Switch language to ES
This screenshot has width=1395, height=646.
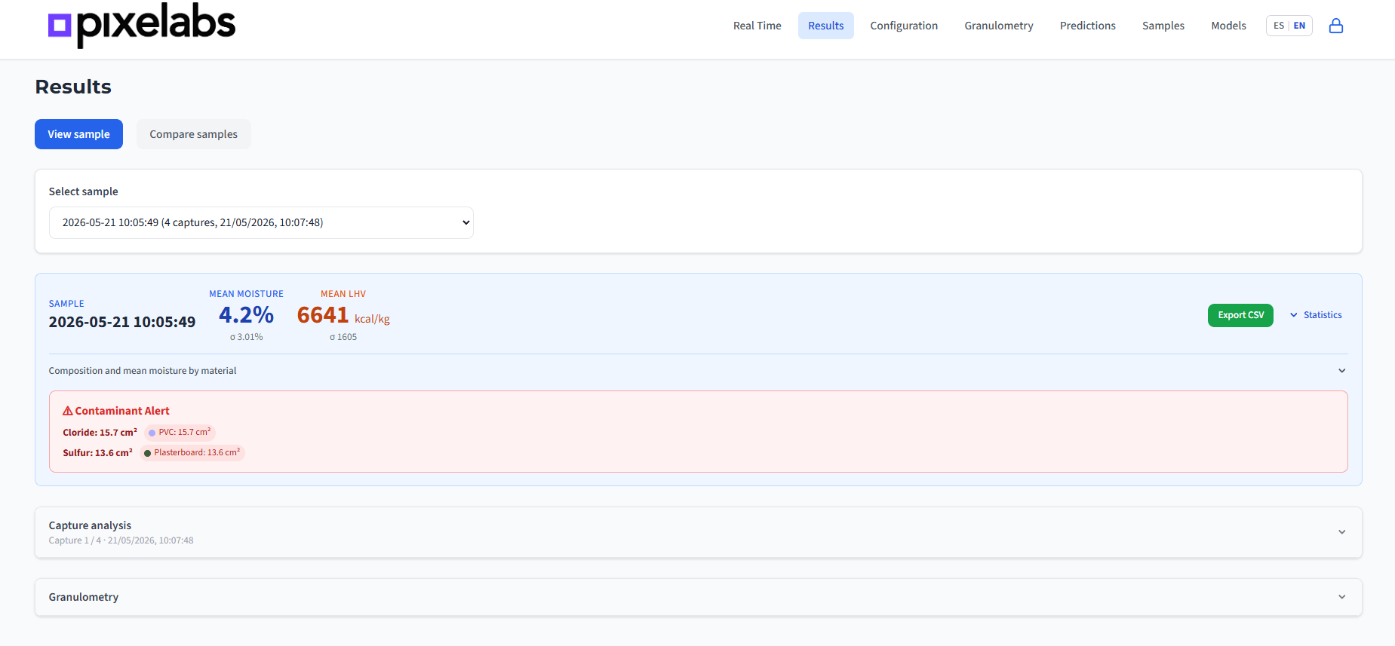(1279, 26)
